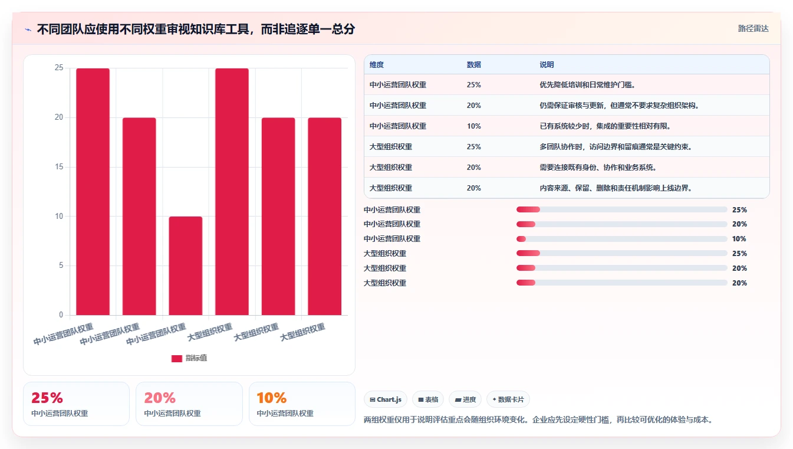Open the orange 10% data card
Viewport: 793px width, 449px height.
[302, 404]
